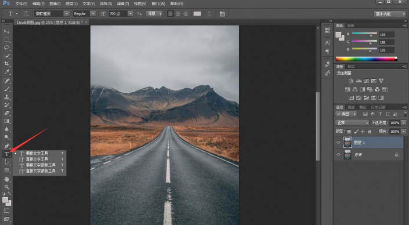
Task: Click text color swatch in options bar
Action: tap(197, 13)
